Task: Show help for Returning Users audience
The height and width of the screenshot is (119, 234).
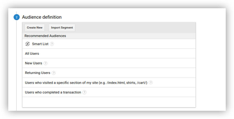Action: pyautogui.click(x=54, y=73)
